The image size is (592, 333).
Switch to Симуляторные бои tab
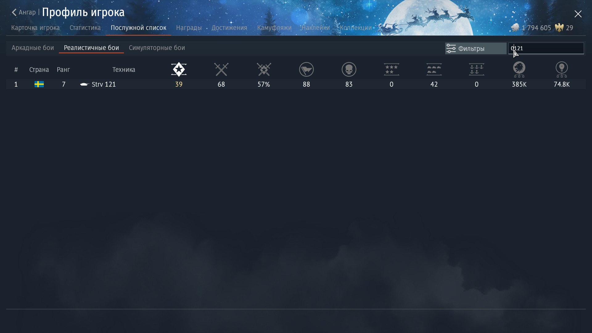tap(157, 48)
